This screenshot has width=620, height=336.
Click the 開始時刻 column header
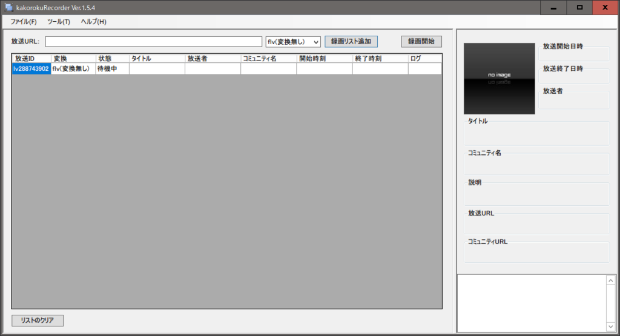pos(325,59)
